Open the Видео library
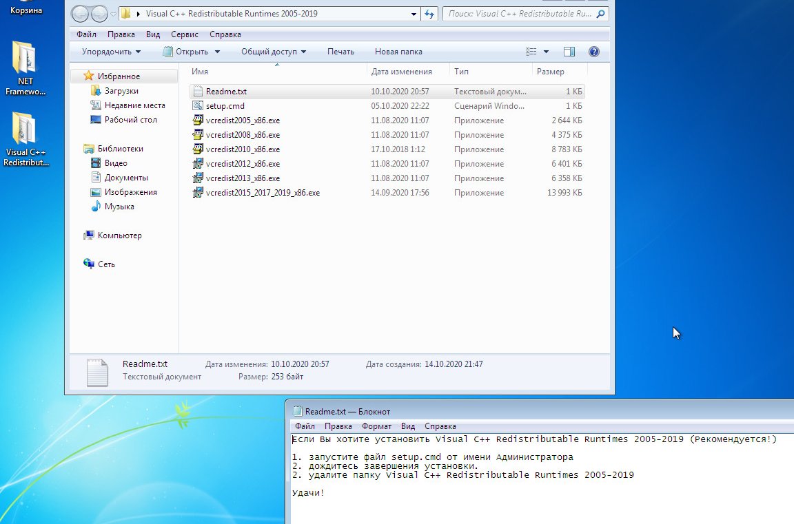Viewport: 794px width, 524px height. (116, 163)
